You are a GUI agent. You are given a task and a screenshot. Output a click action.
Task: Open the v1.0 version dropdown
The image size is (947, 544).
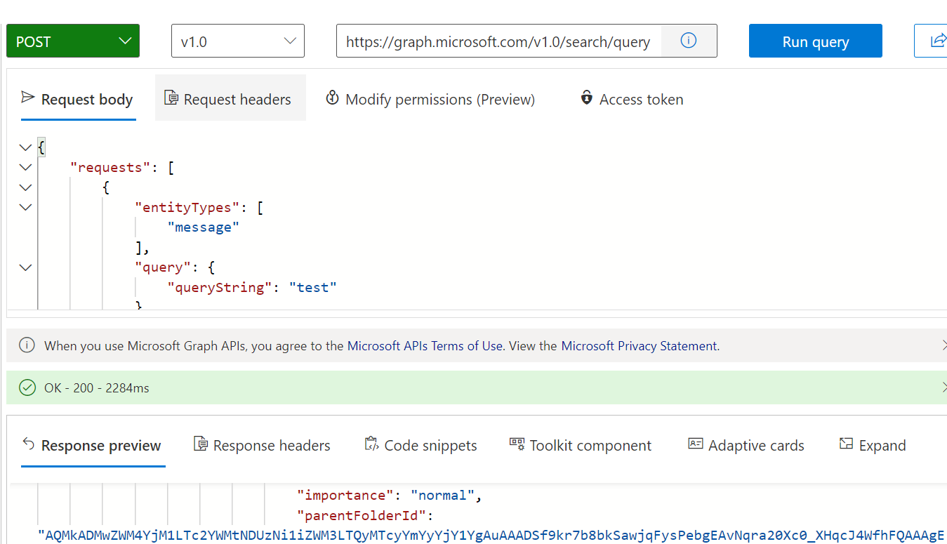coord(238,41)
